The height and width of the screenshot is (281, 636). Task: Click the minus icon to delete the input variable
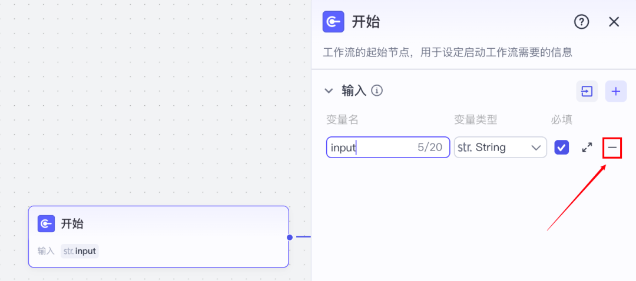612,148
